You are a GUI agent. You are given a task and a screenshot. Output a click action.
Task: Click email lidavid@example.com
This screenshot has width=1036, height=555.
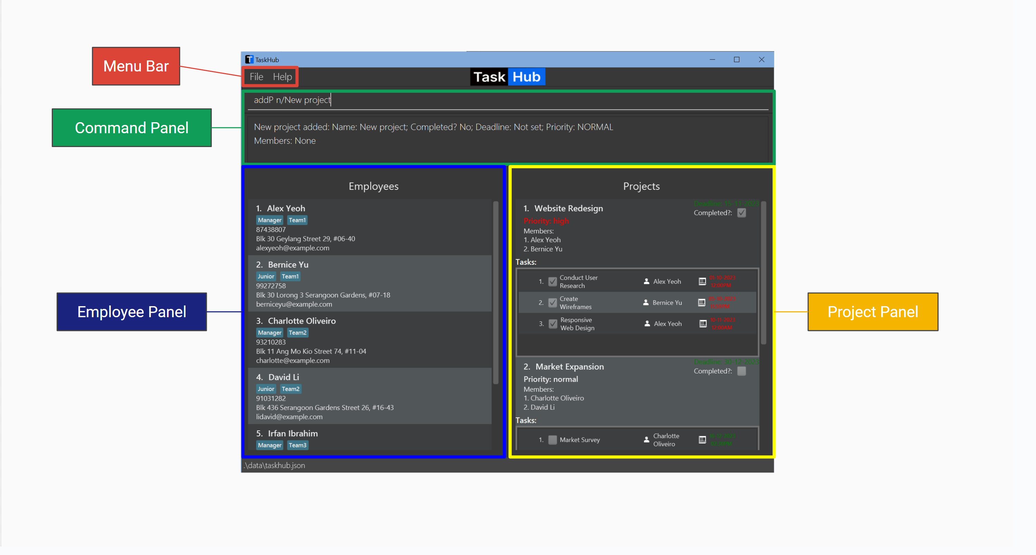(x=289, y=417)
